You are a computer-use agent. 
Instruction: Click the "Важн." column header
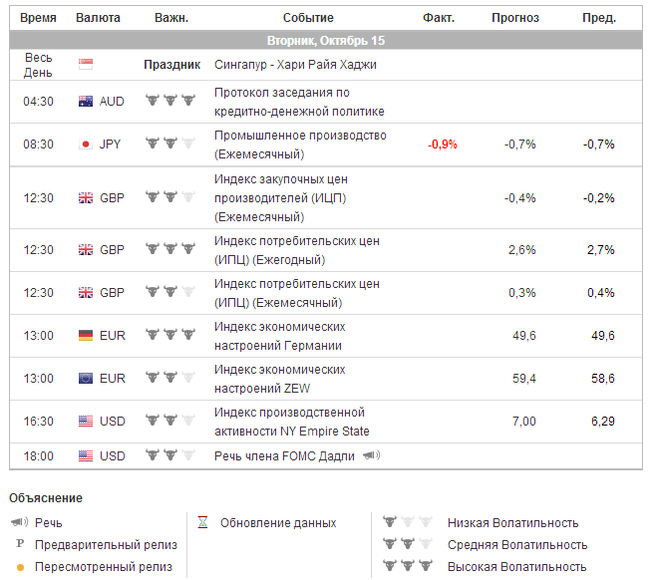tap(171, 18)
